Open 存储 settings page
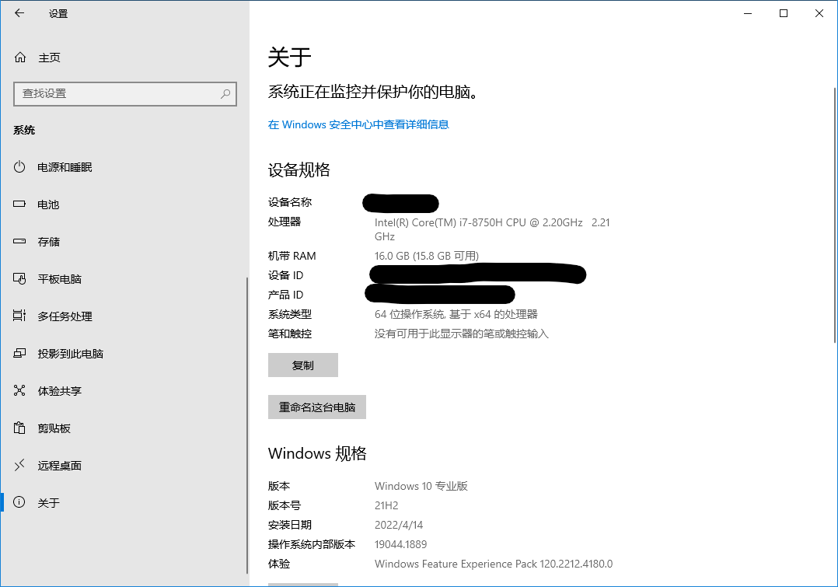This screenshot has width=838, height=587. (124, 242)
